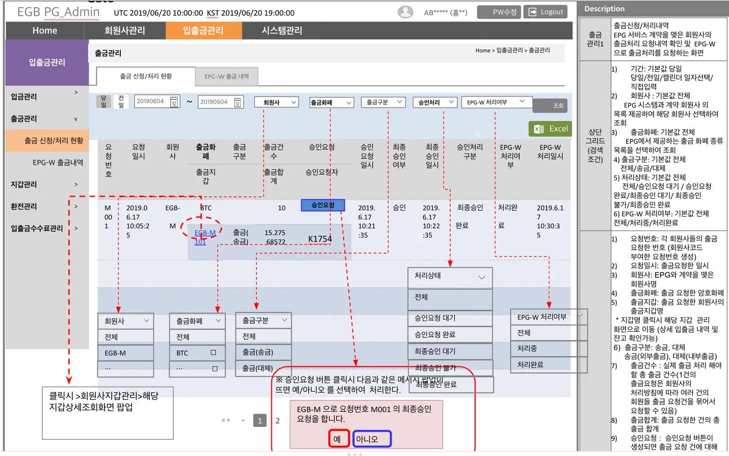The height and width of the screenshot is (456, 729).
Task: Open the end date calendar picker icon
Action: 238,102
